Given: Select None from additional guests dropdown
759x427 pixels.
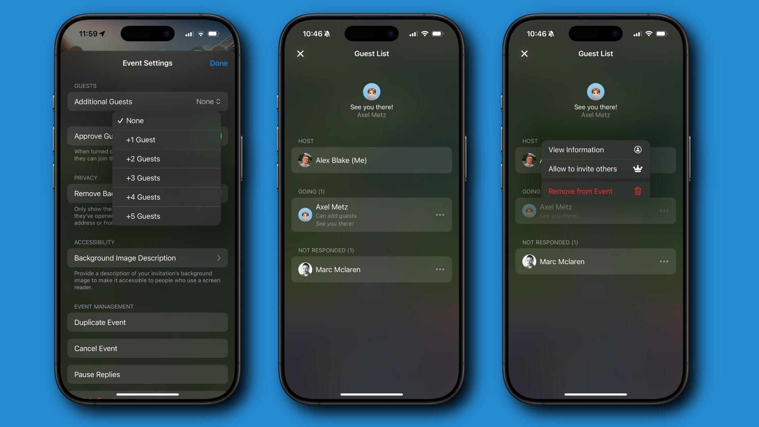Looking at the screenshot, I should (x=134, y=120).
